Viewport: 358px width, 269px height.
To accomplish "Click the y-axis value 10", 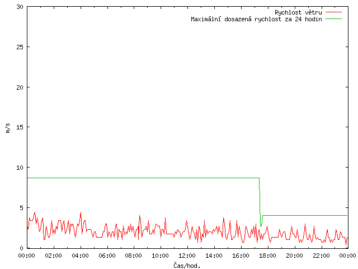I will pos(20,168).
